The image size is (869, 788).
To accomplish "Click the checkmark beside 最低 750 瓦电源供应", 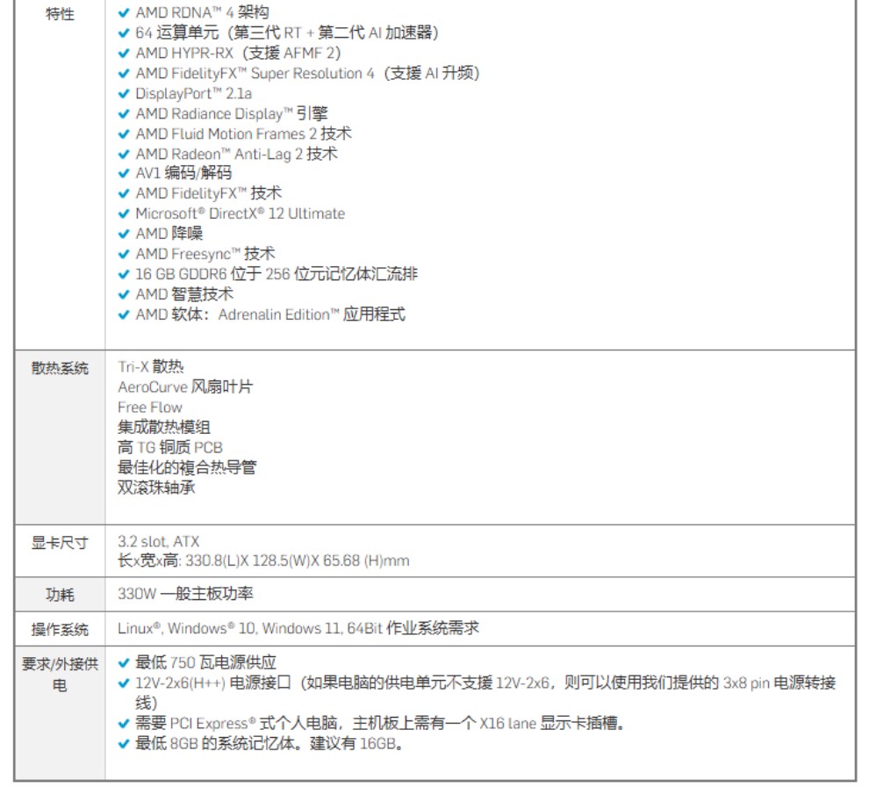I will click(124, 663).
